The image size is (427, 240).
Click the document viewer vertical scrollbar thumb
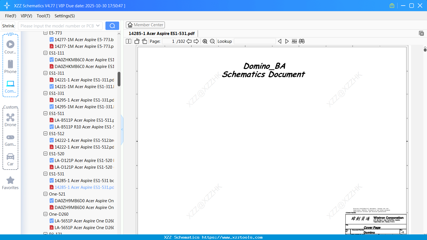coord(425,50)
